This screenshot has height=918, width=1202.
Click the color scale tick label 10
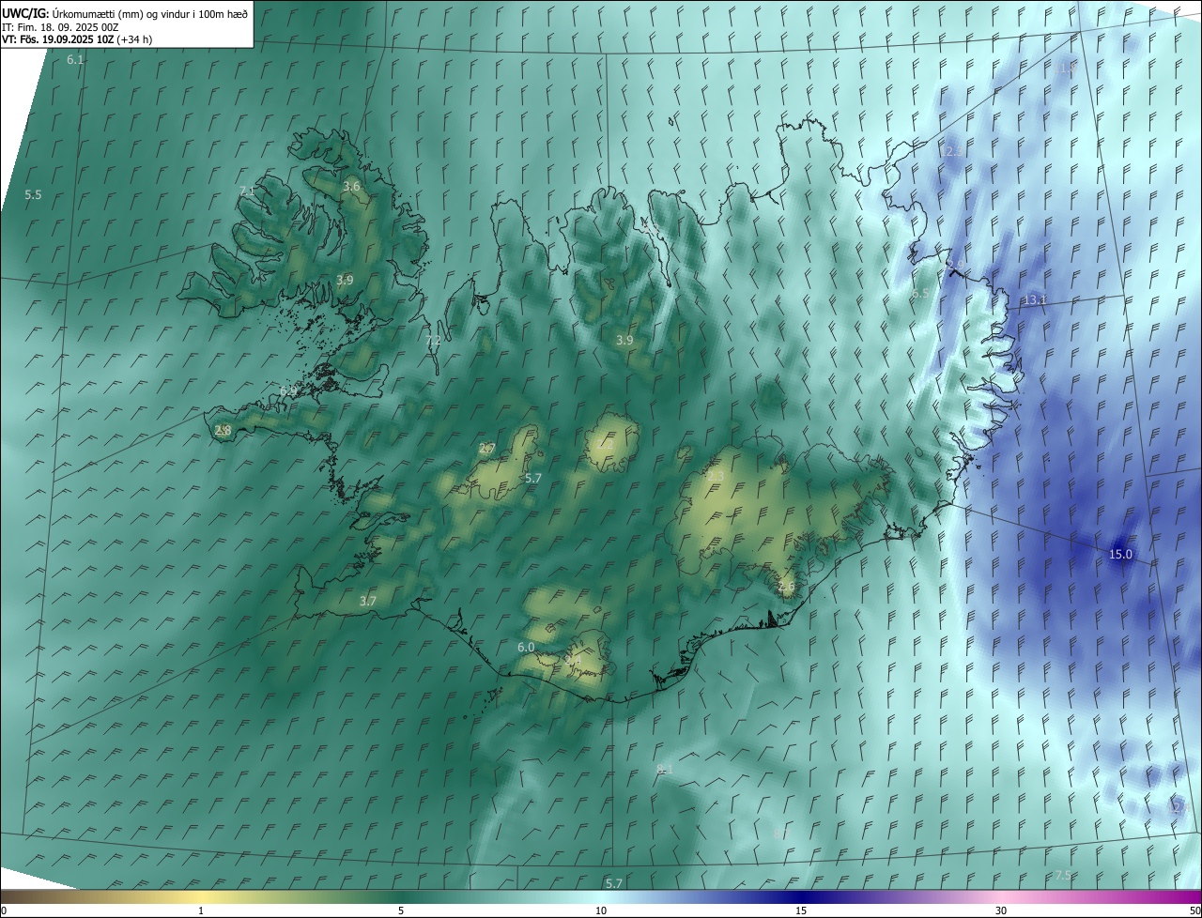tap(601, 910)
